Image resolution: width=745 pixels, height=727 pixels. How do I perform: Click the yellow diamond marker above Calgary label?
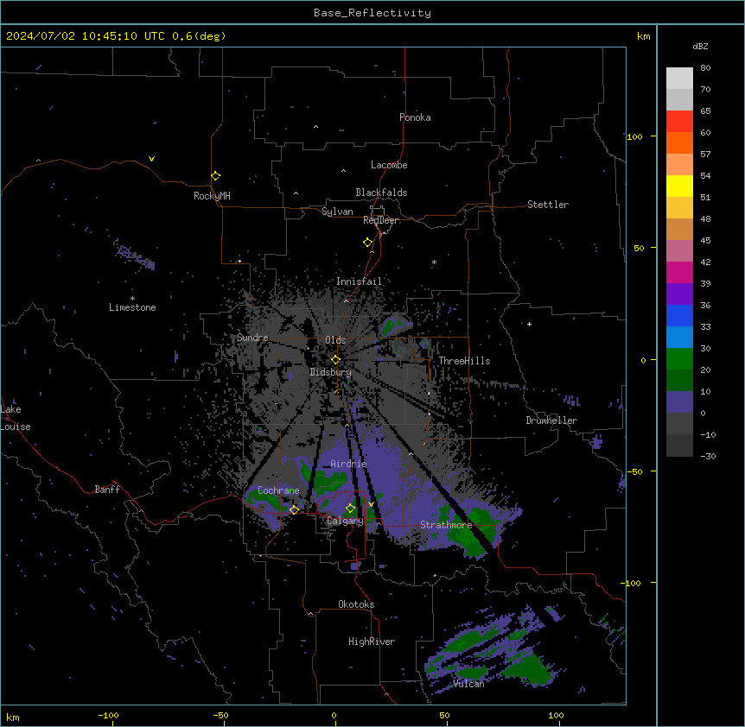(x=350, y=509)
